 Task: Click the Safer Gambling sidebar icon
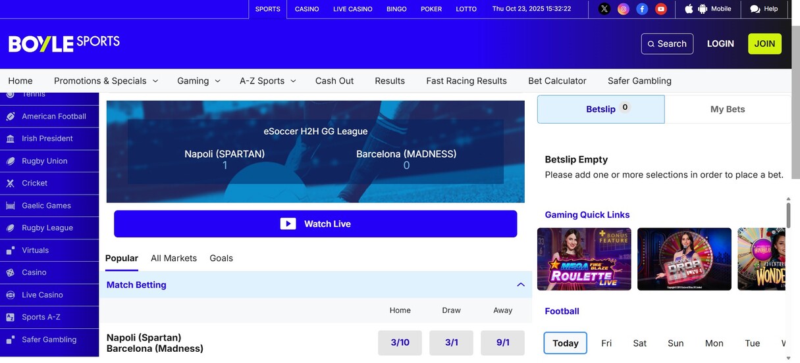pos(10,340)
